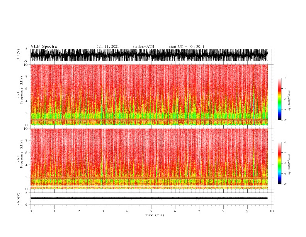Click time axis tick label "9"
Image resolution: width=306 pixels, height=237 pixels.
[247, 211]
